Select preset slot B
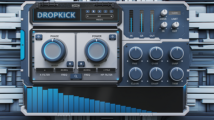The height and width of the screenshot is (120, 214). tap(100, 11)
